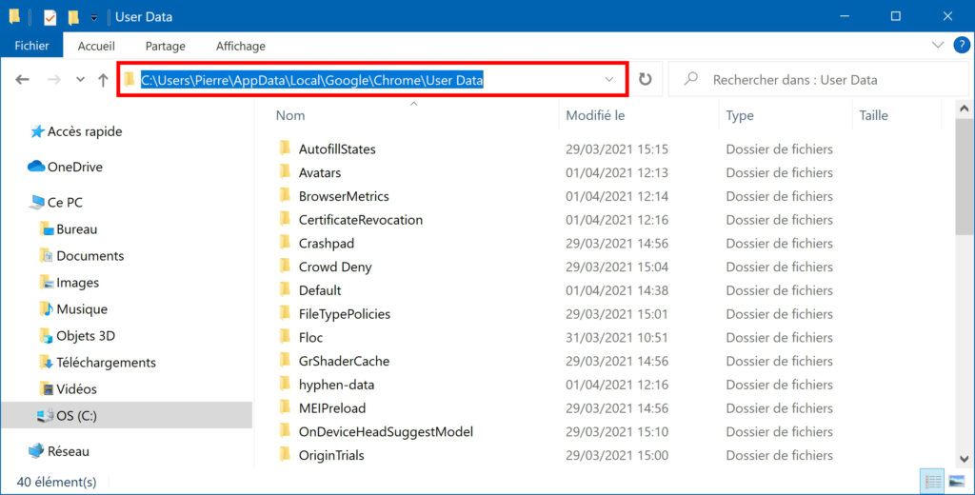This screenshot has width=975, height=495.
Task: Click the address bar path field
Action: point(373,80)
